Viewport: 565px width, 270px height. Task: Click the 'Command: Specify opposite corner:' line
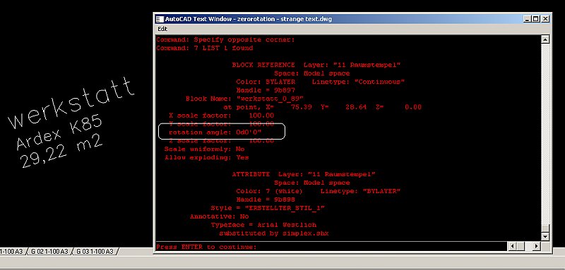point(225,39)
